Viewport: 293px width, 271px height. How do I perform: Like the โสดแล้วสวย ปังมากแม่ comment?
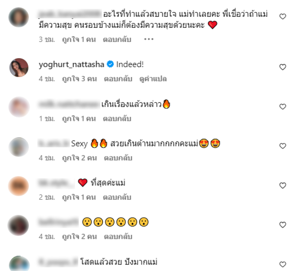(x=283, y=264)
